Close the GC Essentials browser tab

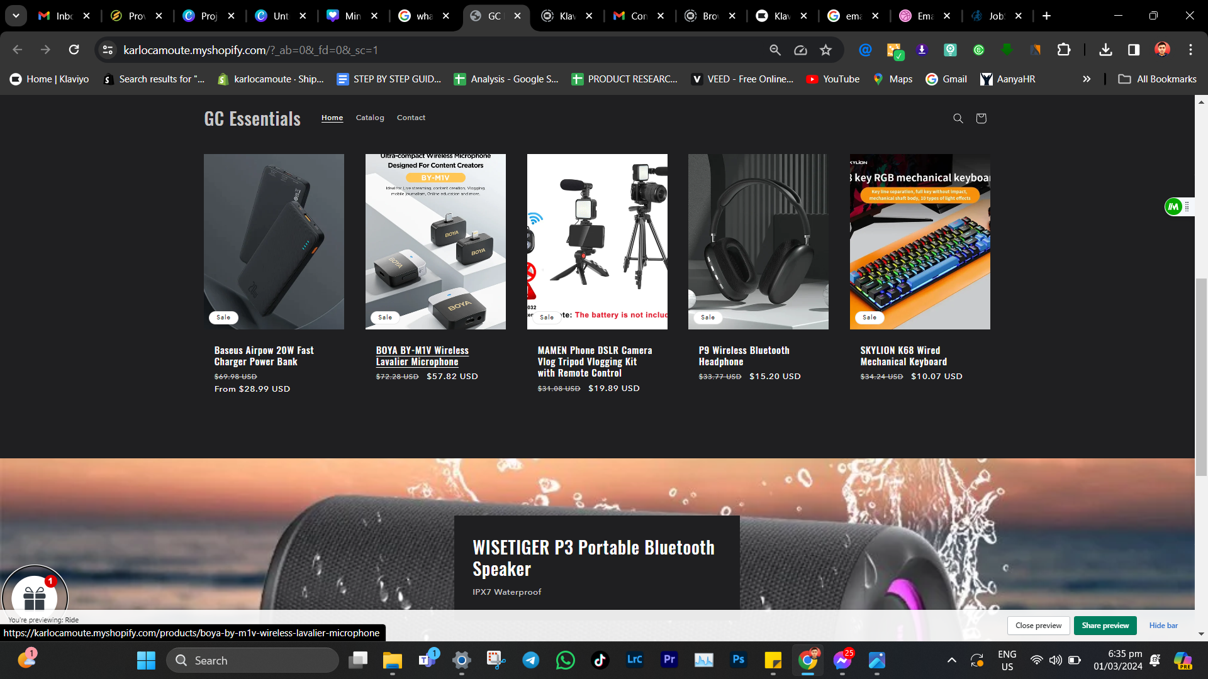coord(517,16)
